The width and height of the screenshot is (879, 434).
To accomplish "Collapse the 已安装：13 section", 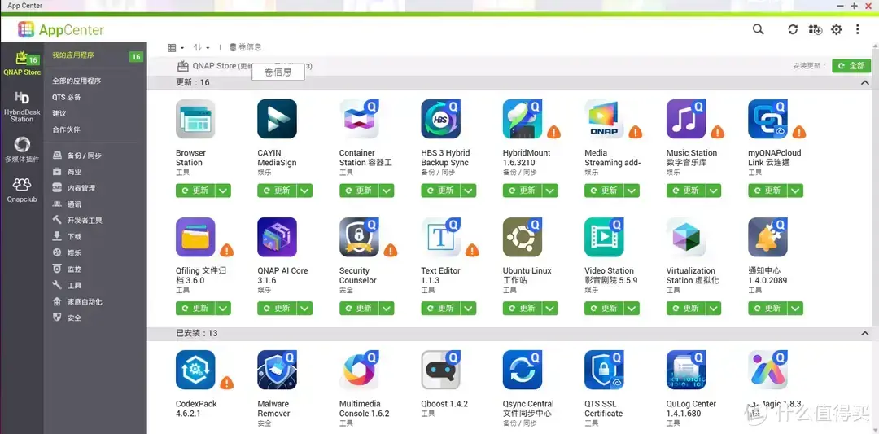I will (865, 333).
